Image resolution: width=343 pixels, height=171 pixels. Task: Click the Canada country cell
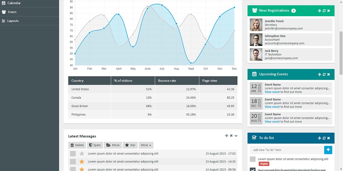point(89,98)
